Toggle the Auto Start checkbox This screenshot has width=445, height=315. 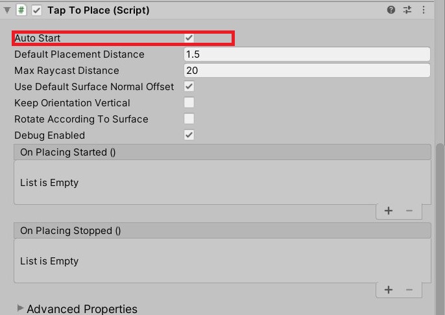coord(189,38)
